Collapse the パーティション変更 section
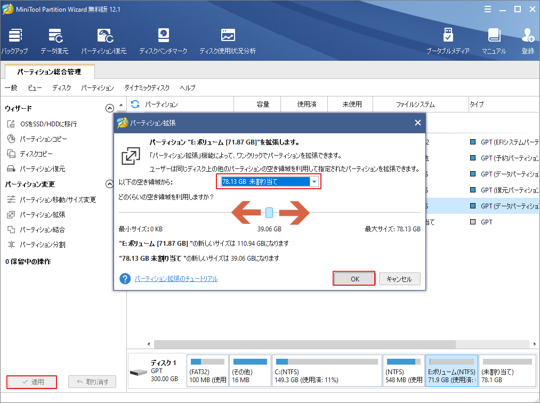 click(x=109, y=184)
